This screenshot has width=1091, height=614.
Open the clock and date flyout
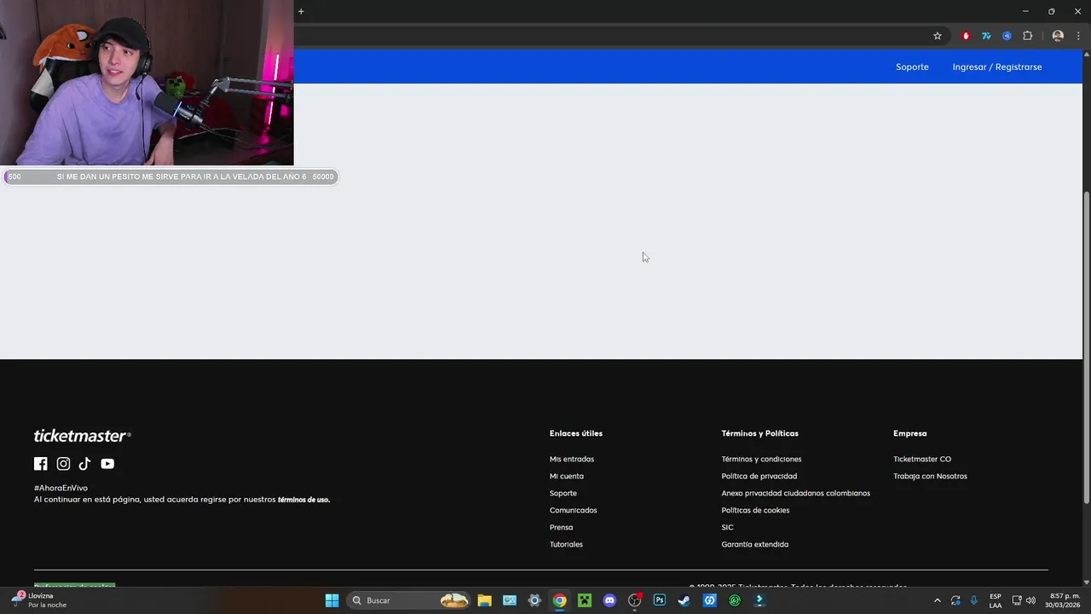click(1063, 600)
